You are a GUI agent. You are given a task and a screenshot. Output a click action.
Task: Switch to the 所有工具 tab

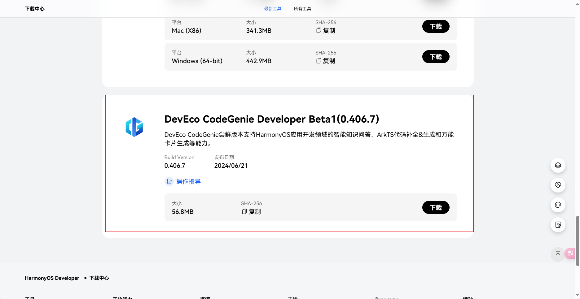302,9
